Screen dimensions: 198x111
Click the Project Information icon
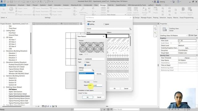pyautogui.click(x=16, y=14)
